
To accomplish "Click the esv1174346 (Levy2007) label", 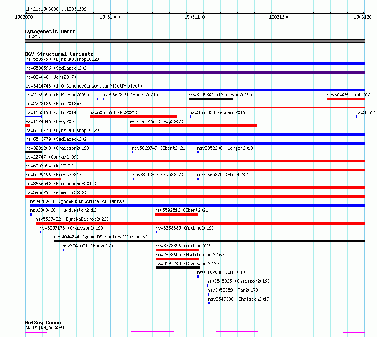I will coord(52,121).
